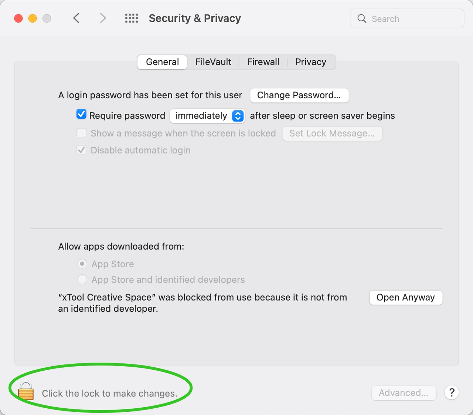Open the immediately password delay dropdown
This screenshot has height=415, width=473.
click(x=207, y=116)
